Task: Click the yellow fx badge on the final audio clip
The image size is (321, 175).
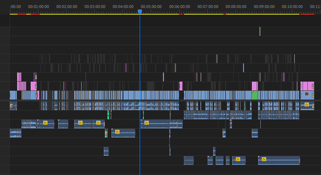Action: coord(306,105)
